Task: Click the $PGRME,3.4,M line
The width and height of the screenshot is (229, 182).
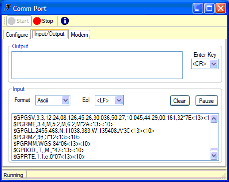Action: (x=63, y=124)
